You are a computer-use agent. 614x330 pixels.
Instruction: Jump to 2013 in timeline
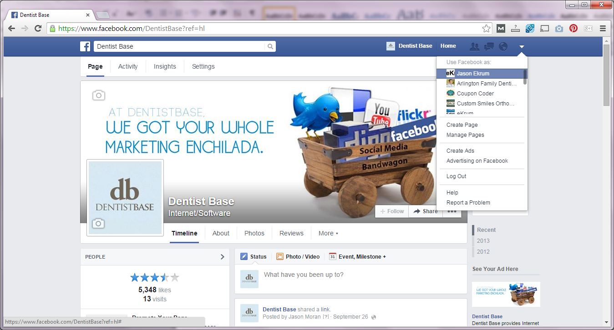tap(483, 241)
